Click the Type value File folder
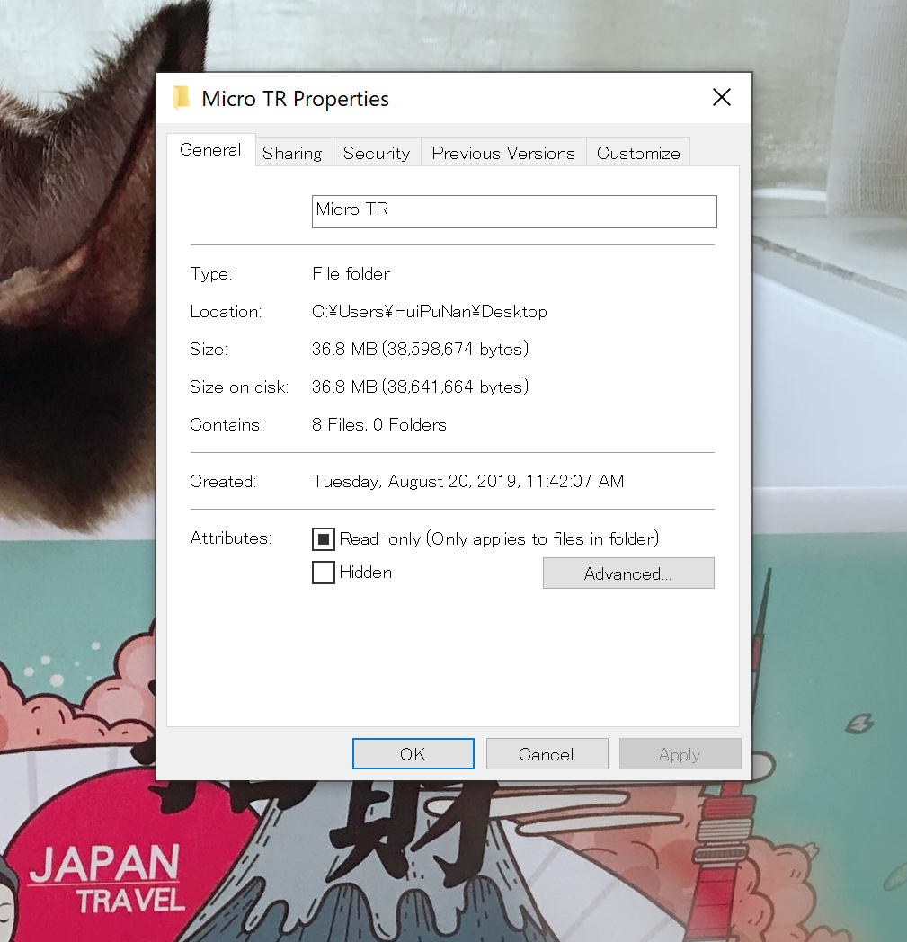 pos(351,274)
